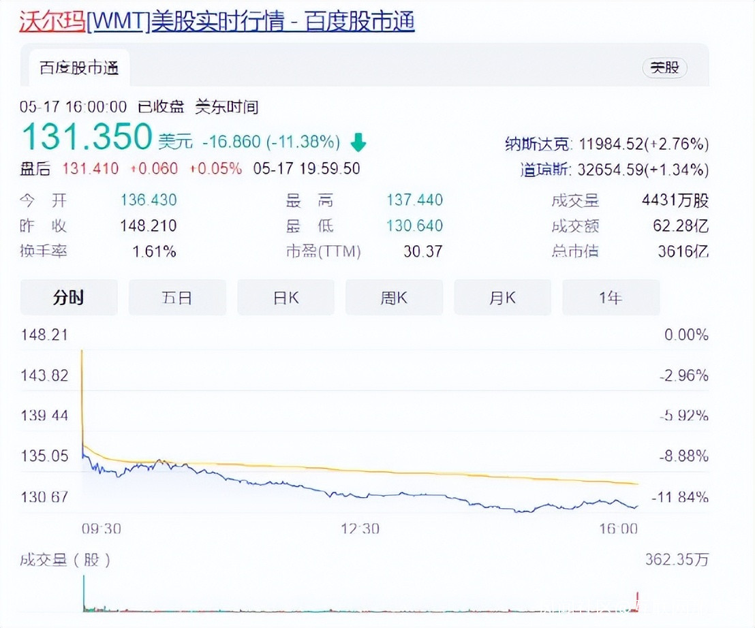Click the volume scale 362.35万
Screen dimensions: 755x628
coord(677,559)
